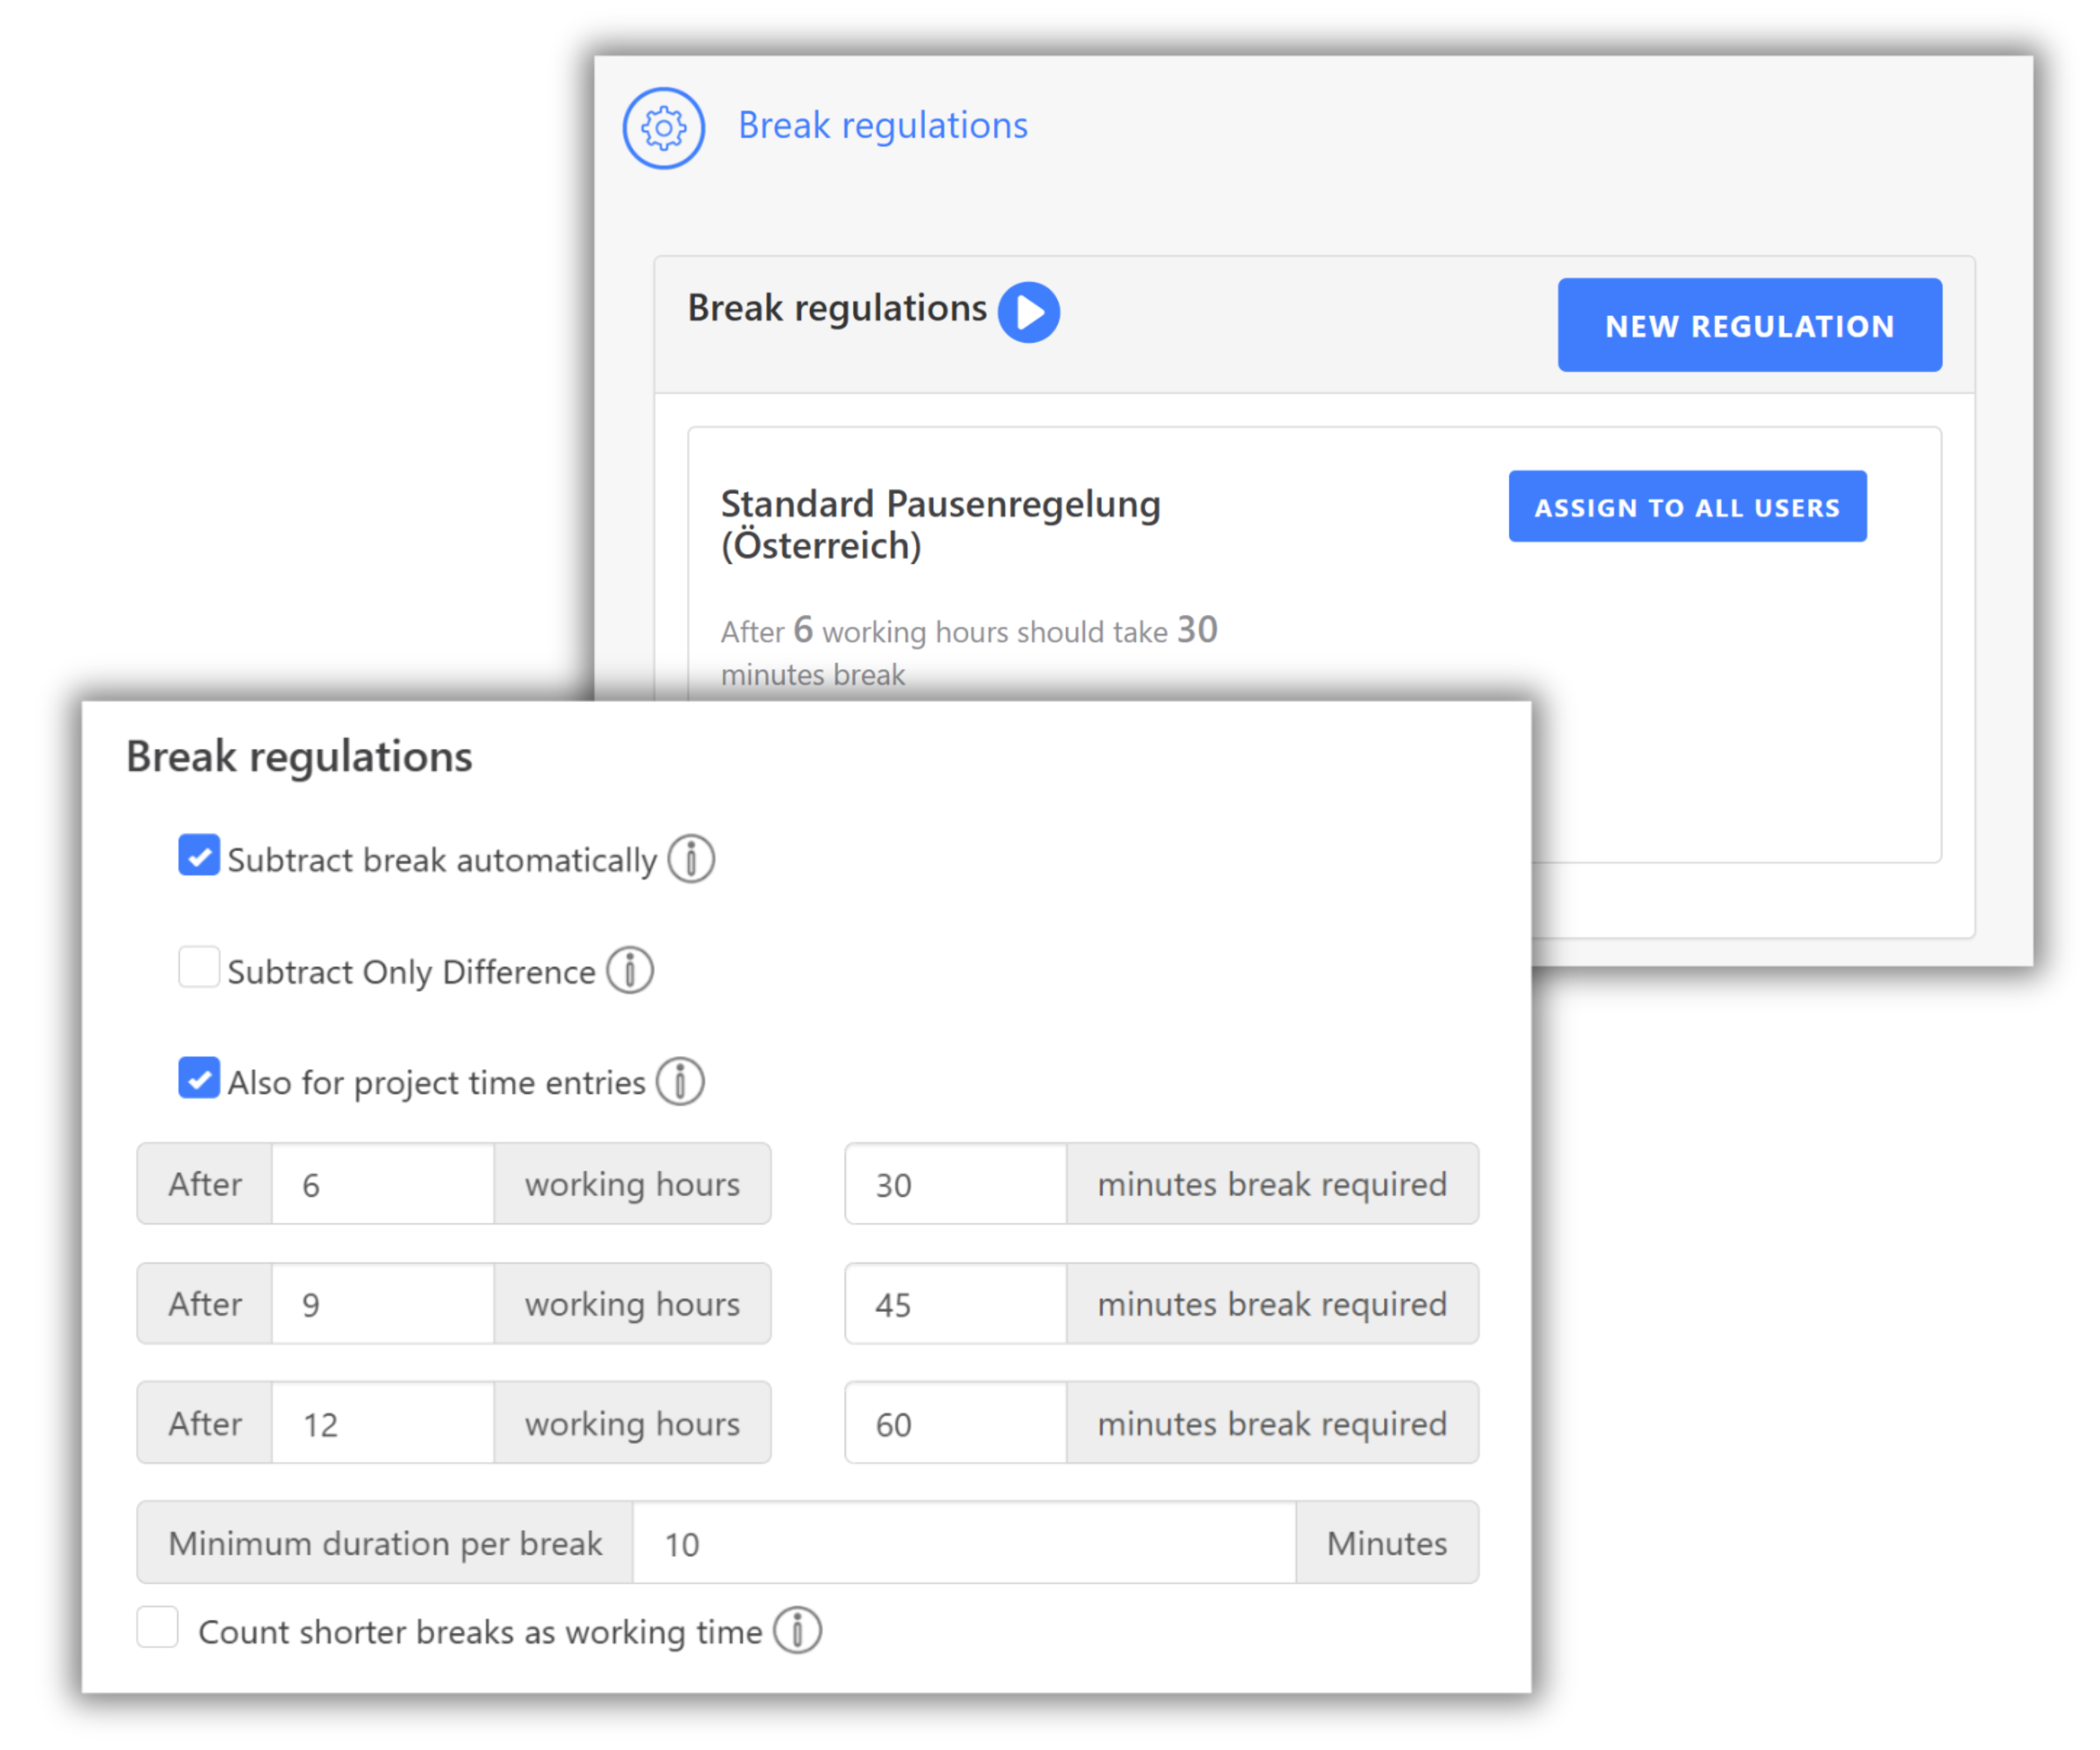Play the Break regulations video tutorial
Screen dimensions: 2100x1750
click(x=1029, y=312)
